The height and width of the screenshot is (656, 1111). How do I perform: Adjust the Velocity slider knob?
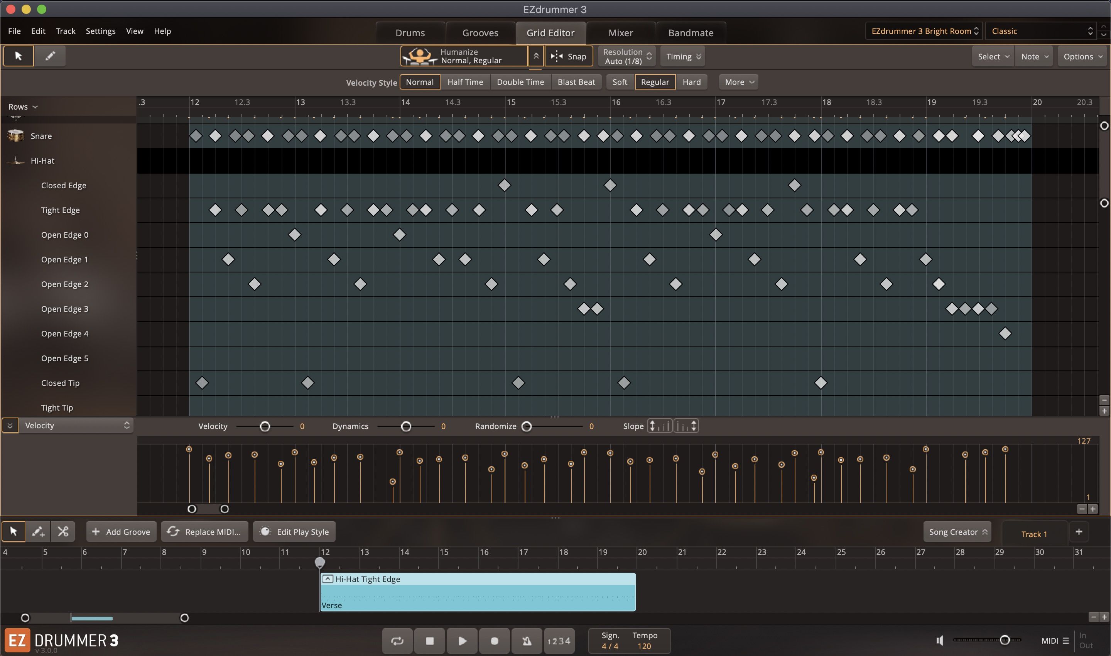coord(265,426)
